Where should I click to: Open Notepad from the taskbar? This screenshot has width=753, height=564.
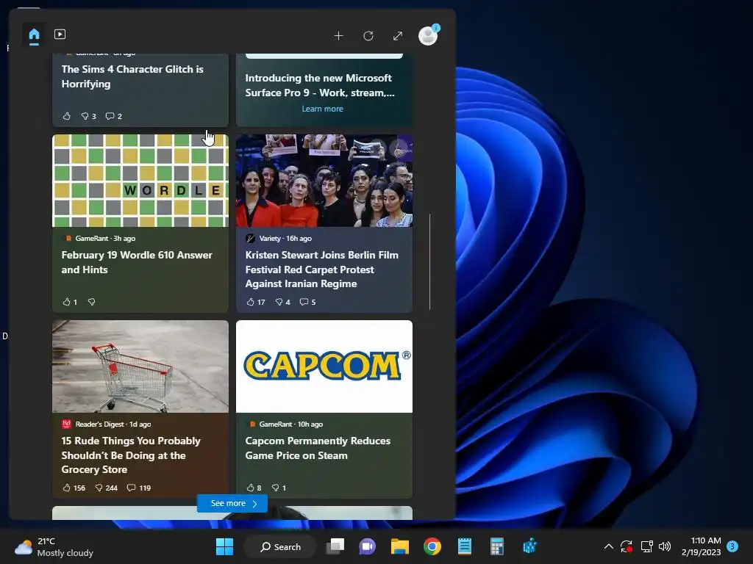pos(465,546)
